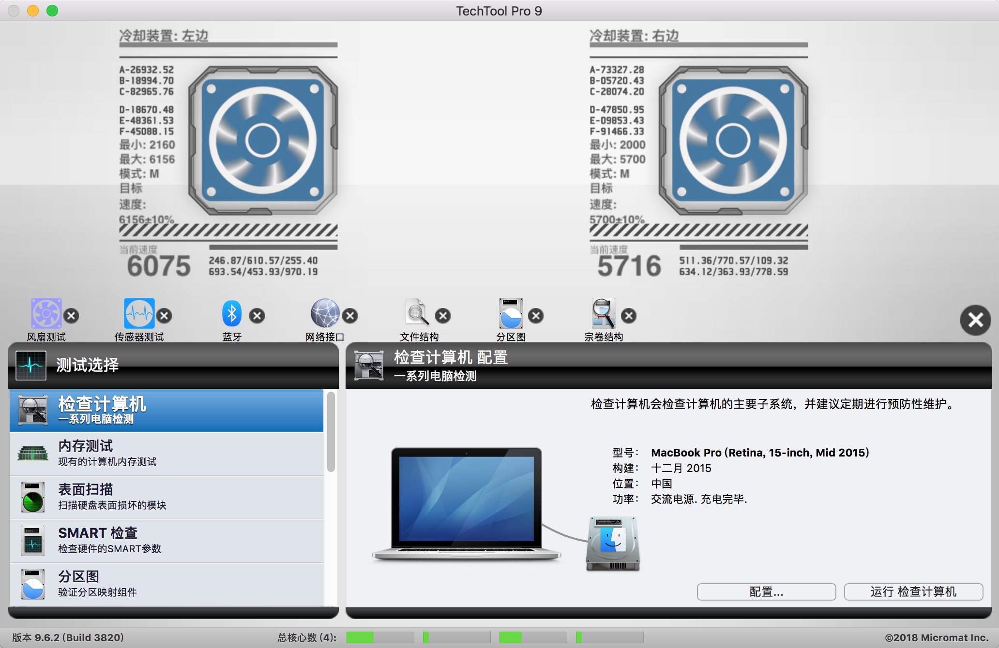Click the model text MacBook Pro (Retina, 15-inch, Mid 2015)

[760, 453]
